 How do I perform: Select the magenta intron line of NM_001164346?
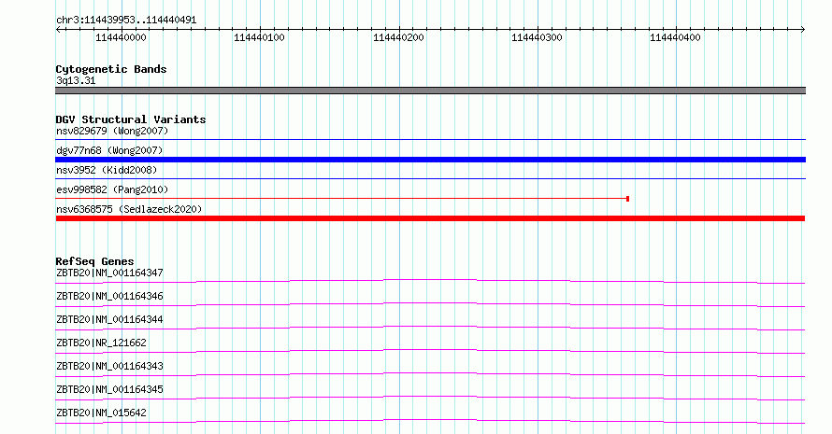coord(430,304)
